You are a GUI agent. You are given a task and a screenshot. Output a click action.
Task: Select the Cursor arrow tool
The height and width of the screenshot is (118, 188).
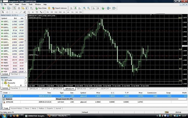[x=3, y=12]
